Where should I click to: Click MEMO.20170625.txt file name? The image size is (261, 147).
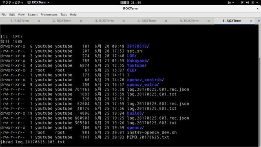[148, 137]
